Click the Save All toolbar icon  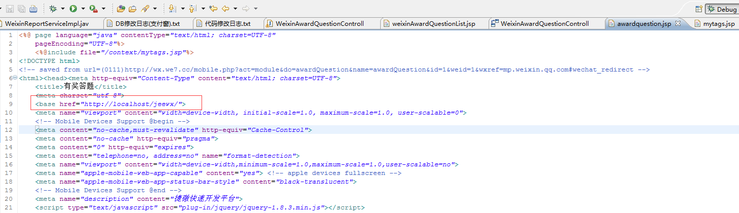coord(21,9)
